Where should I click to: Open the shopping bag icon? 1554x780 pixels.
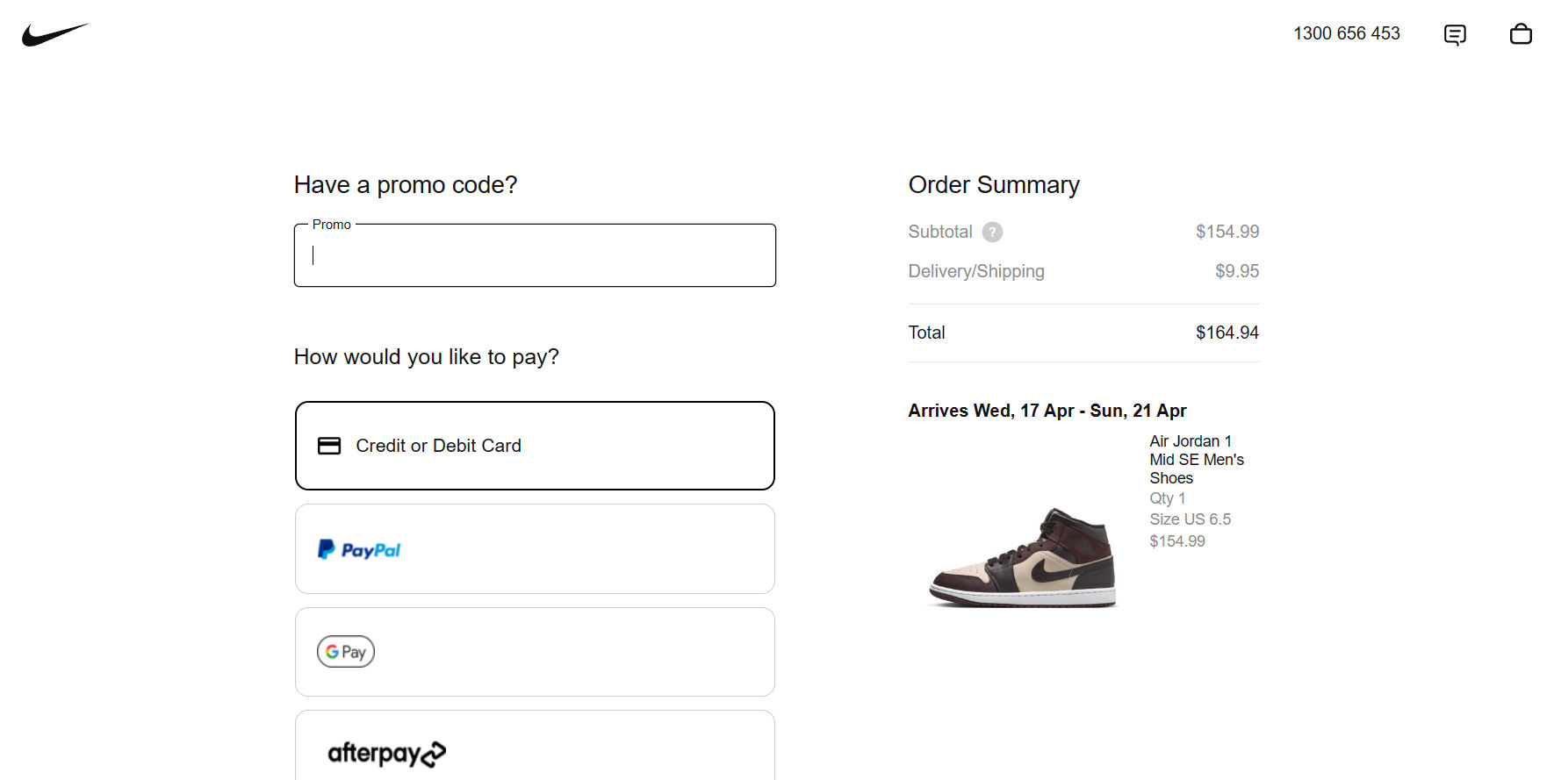coord(1521,34)
